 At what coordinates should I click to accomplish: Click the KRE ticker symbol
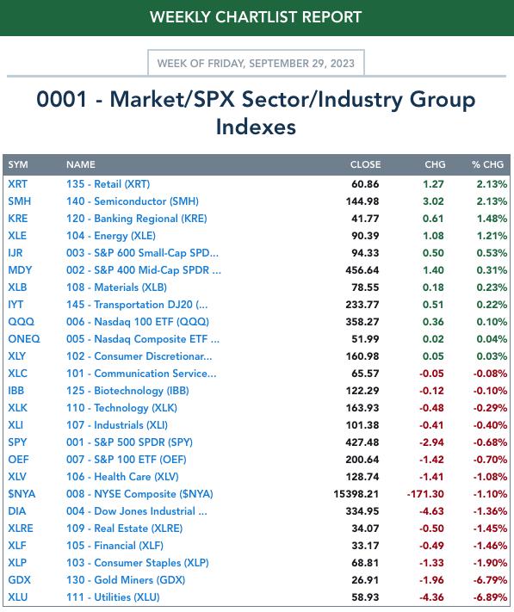point(18,219)
